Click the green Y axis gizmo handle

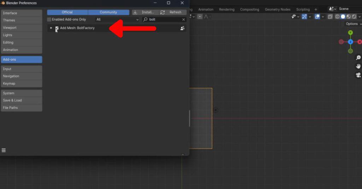tap(350, 33)
